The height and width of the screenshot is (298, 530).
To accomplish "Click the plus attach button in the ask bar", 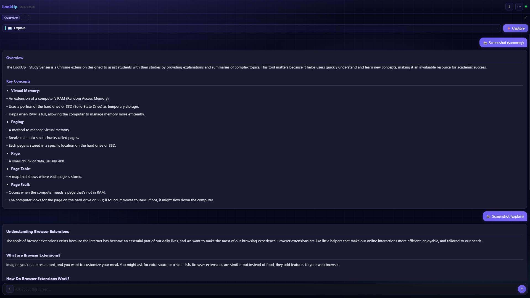I will click(x=10, y=289).
